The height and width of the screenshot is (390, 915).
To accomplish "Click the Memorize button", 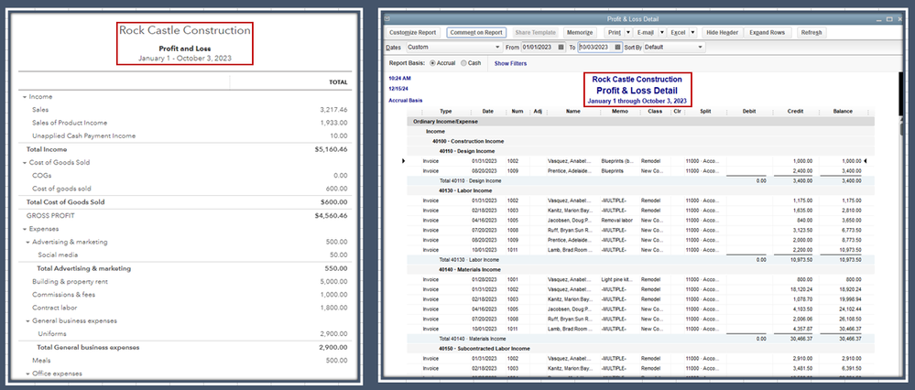I will pyautogui.click(x=580, y=33).
